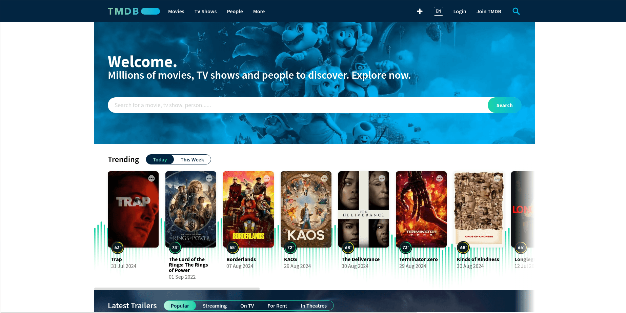The height and width of the screenshot is (313, 626).
Task: Click the trending horizontal scrollbar
Action: (177, 289)
